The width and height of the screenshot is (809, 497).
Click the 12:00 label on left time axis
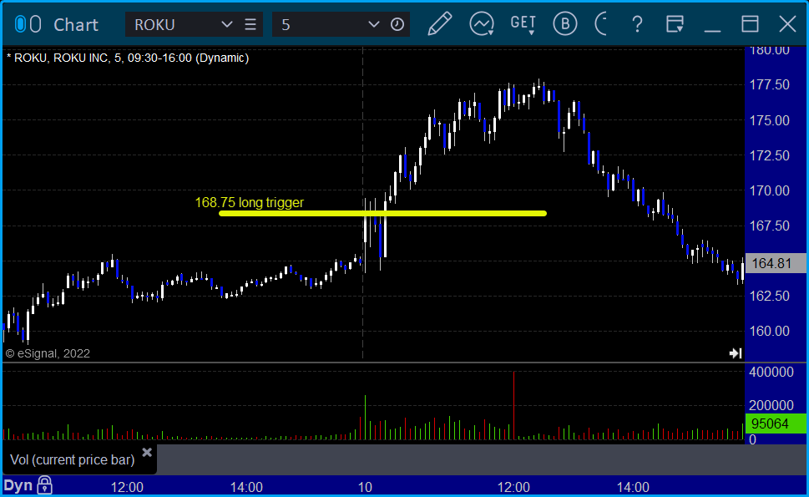[127, 487]
